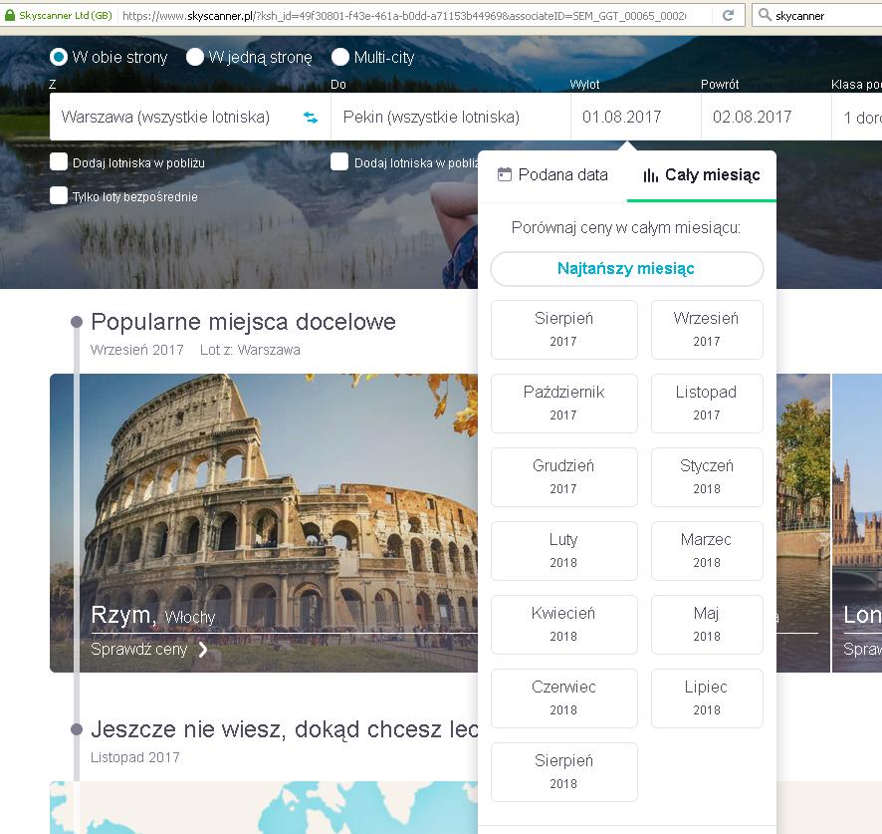Select Multi-city radio button
Screen dimensions: 882x834
coord(340,57)
